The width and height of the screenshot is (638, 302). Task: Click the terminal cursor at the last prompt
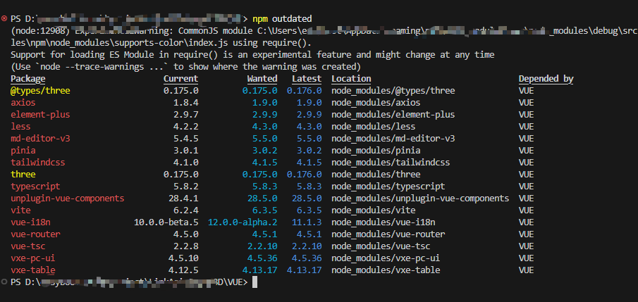(x=254, y=282)
